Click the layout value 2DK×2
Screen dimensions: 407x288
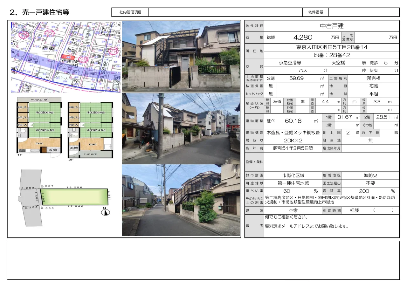point(293,141)
